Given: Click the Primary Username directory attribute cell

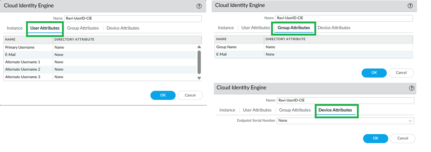Looking at the screenshot, I should point(125,47).
